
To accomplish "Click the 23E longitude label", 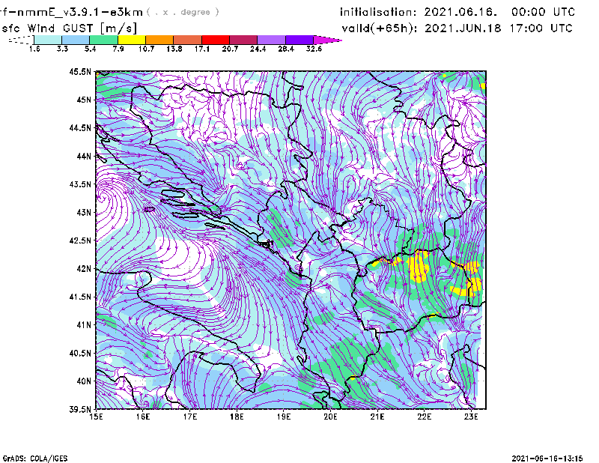I will pos(471,417).
